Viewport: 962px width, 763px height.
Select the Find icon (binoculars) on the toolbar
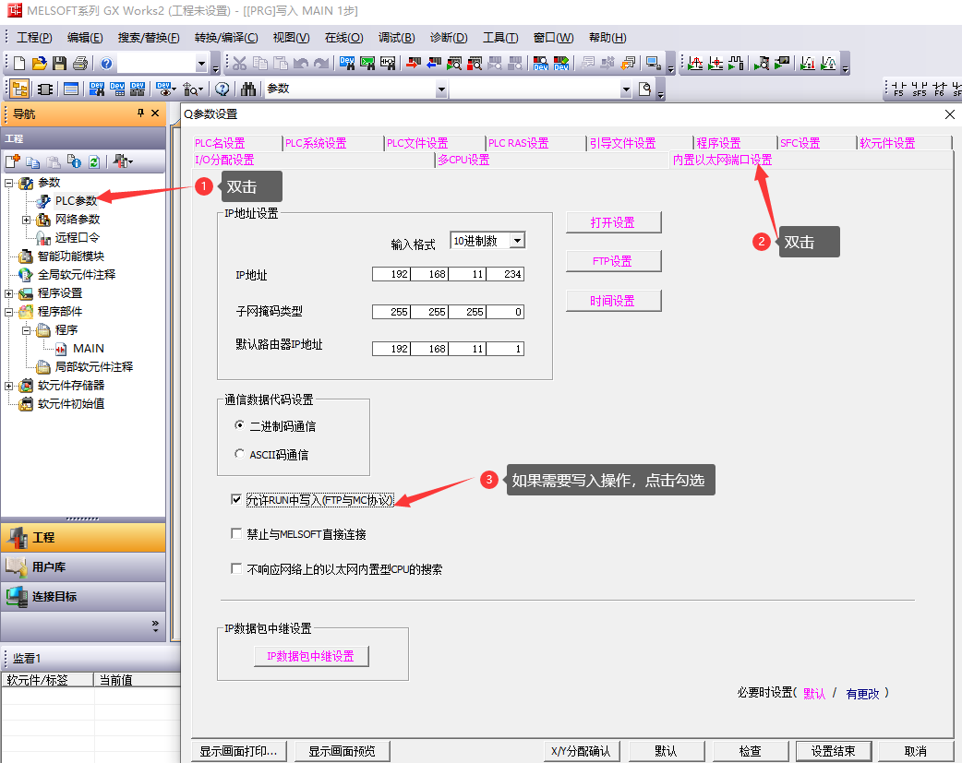(x=248, y=89)
